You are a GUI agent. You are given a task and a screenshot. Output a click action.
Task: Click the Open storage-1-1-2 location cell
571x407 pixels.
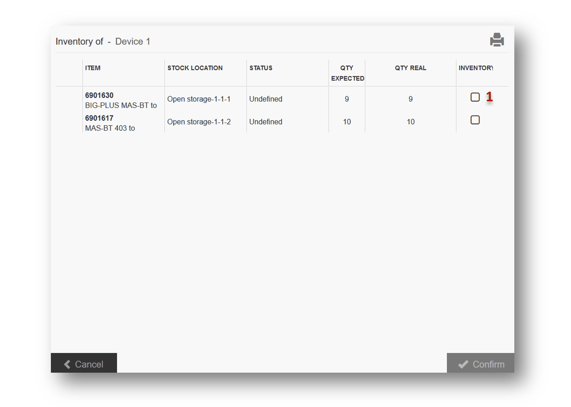click(199, 122)
